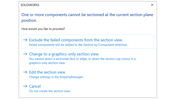
Task: Click the word position in the heading
Action: click(x=29, y=21)
